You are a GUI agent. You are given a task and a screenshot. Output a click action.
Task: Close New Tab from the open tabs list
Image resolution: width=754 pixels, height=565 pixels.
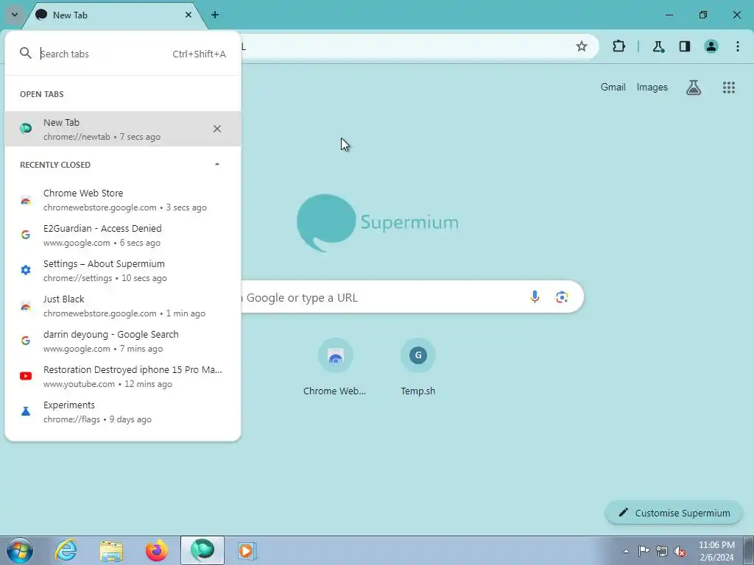(217, 129)
